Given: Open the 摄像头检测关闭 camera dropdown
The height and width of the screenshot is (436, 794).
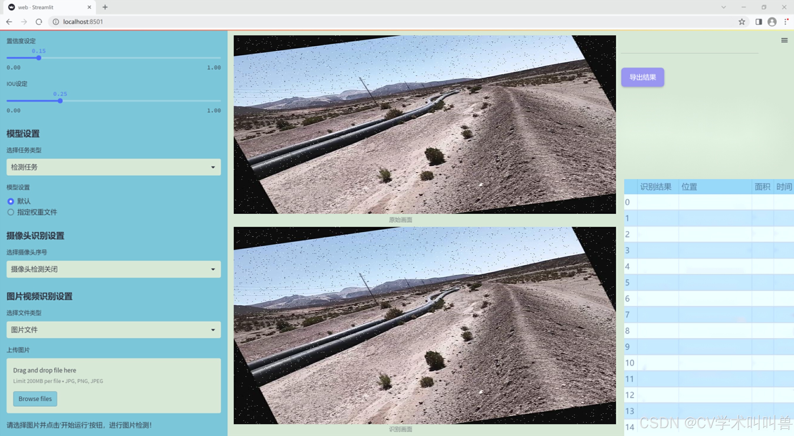Looking at the screenshot, I should 113,269.
